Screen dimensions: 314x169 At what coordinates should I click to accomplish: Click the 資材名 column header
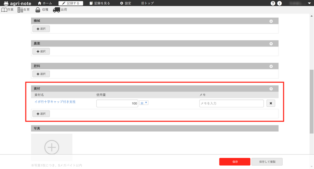39,95
